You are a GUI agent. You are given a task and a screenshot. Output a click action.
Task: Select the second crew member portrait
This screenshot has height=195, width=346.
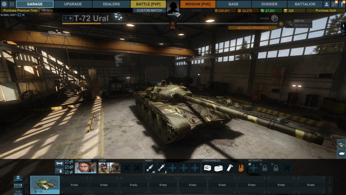click(115, 168)
